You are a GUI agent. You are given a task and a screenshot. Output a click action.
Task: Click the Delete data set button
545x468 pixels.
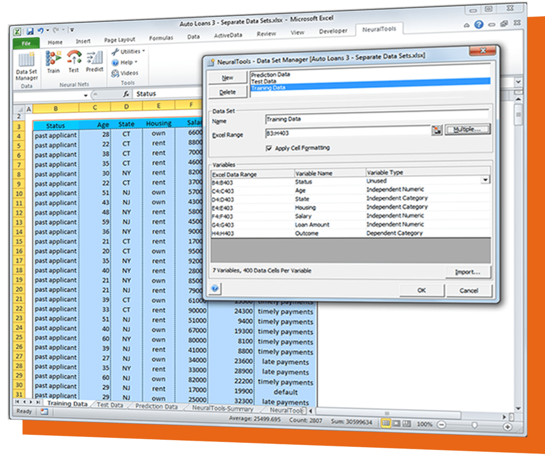[x=228, y=92]
